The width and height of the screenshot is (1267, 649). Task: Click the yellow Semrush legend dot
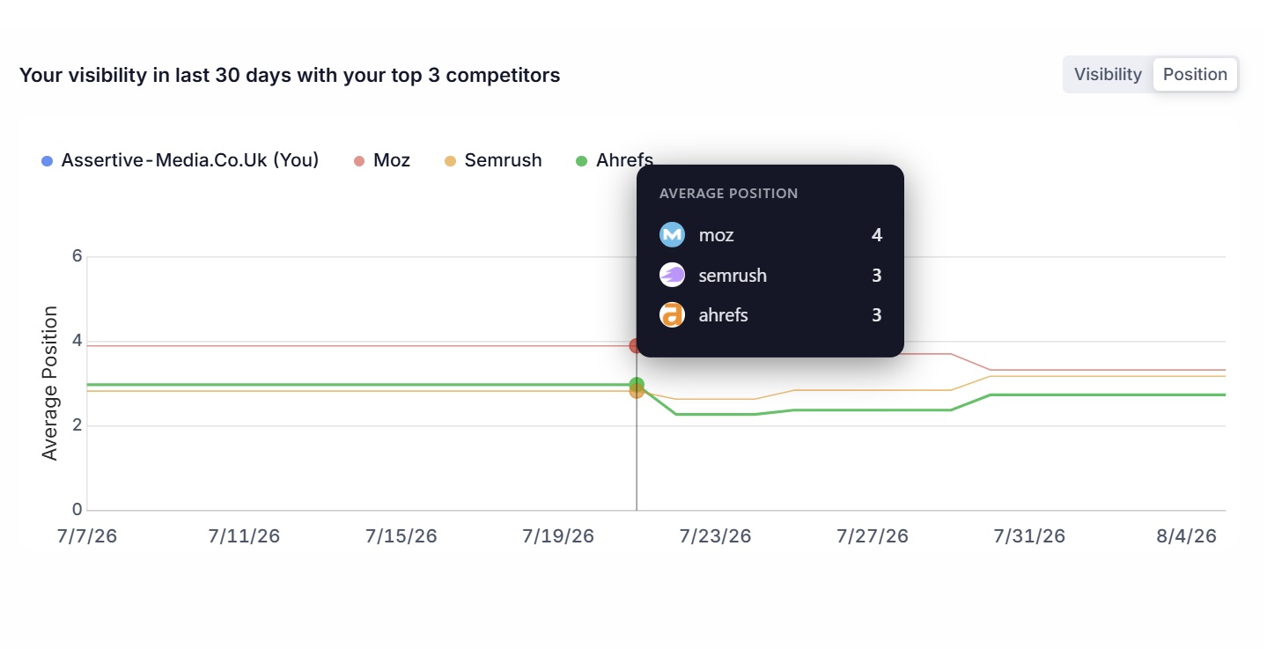click(x=450, y=161)
